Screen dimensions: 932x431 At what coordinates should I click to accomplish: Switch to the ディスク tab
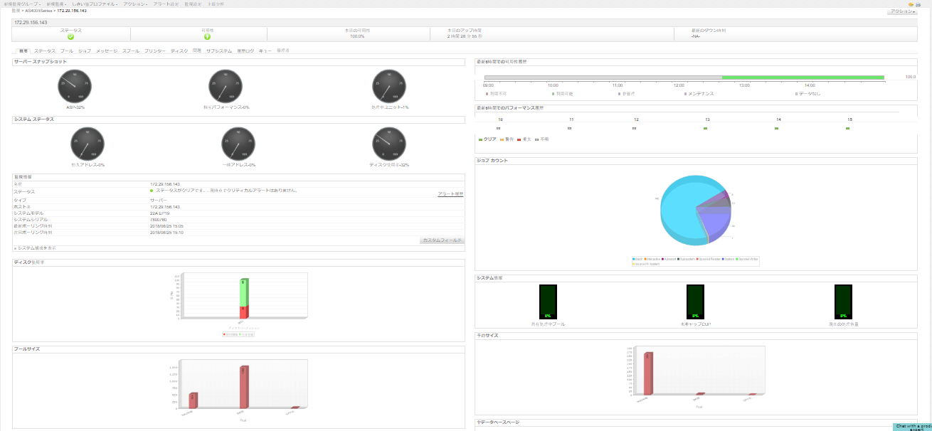pos(179,50)
